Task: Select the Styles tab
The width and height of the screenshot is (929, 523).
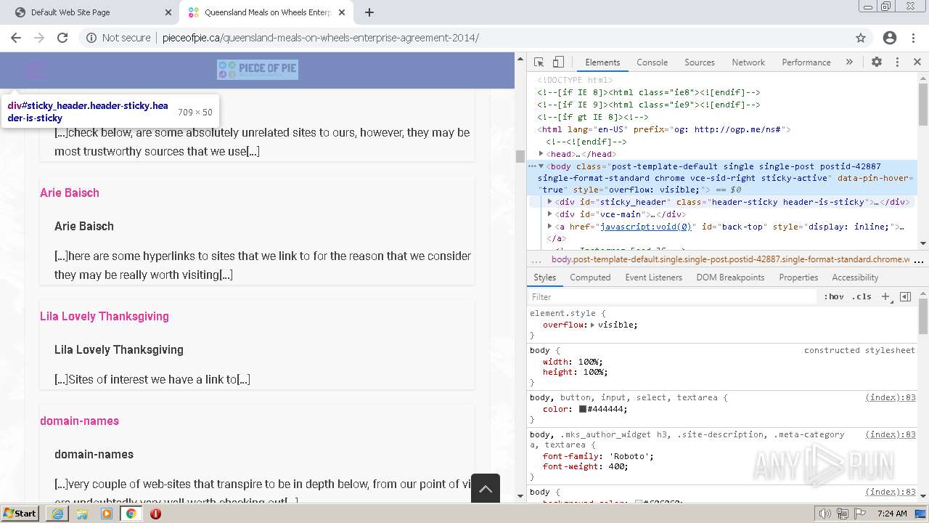Action: (x=544, y=277)
